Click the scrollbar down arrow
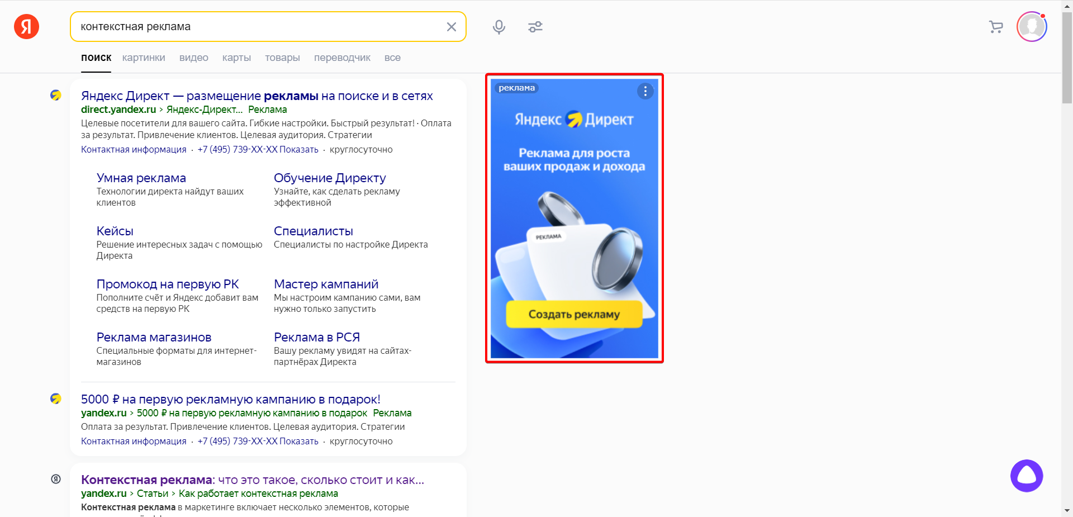Image resolution: width=1073 pixels, height=517 pixels. pos(1067,511)
